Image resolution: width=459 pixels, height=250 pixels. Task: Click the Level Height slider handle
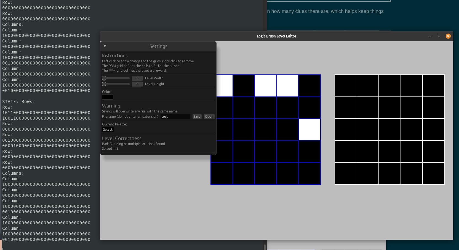coord(104,84)
